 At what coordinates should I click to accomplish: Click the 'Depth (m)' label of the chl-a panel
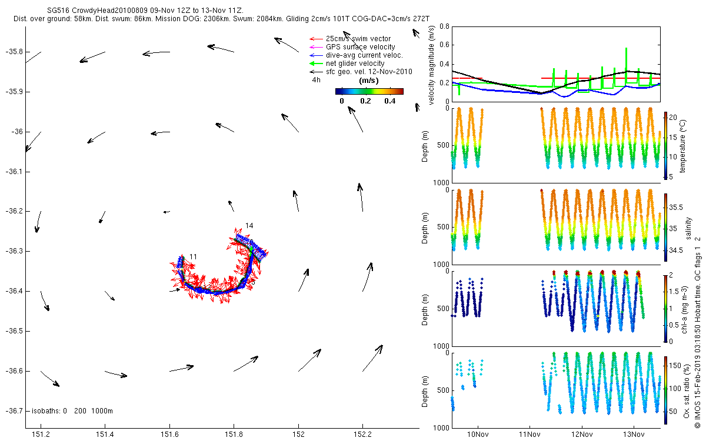(x=425, y=309)
